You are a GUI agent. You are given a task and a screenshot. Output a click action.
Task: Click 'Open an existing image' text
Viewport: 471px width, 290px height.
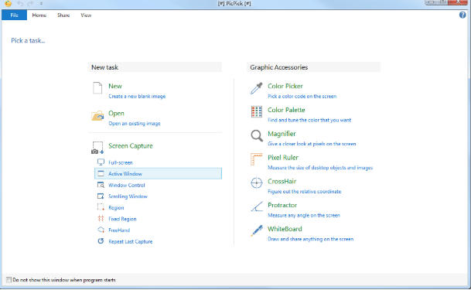pyautogui.click(x=135, y=124)
